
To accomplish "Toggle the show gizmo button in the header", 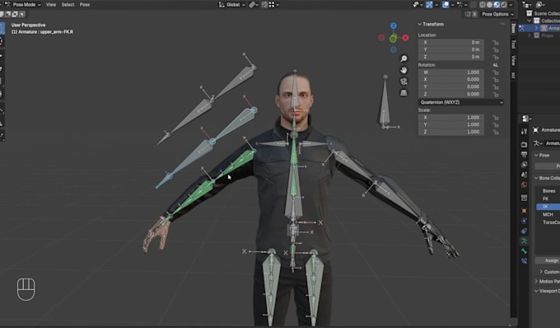I will [430, 5].
